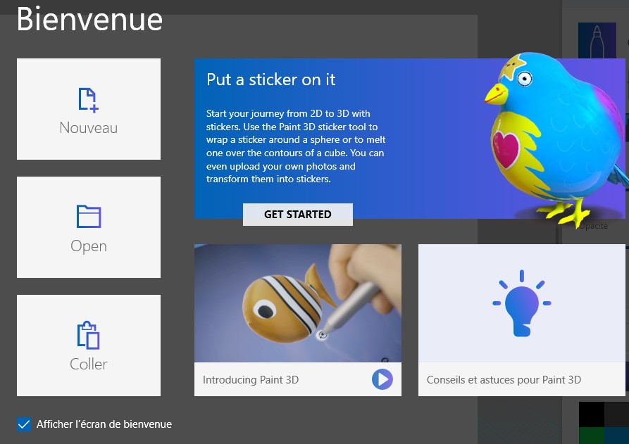Pick the black color swatch
The height and width of the screenshot is (444, 629).
coord(591,414)
